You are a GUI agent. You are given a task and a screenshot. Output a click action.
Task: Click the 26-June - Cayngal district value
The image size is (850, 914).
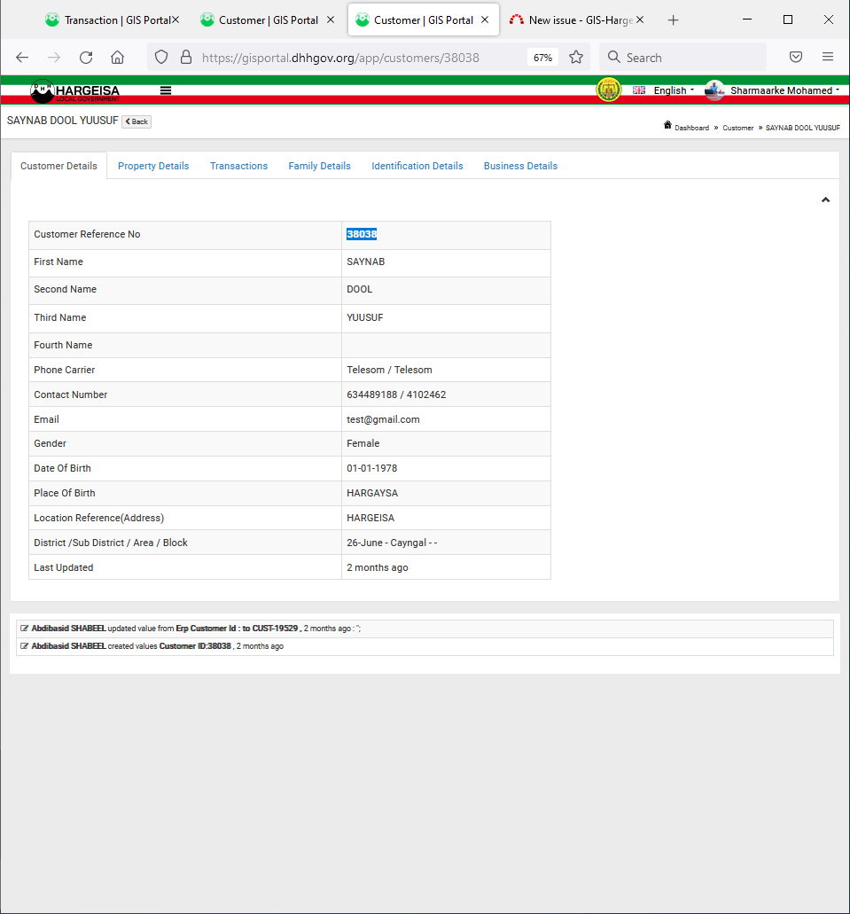(392, 543)
